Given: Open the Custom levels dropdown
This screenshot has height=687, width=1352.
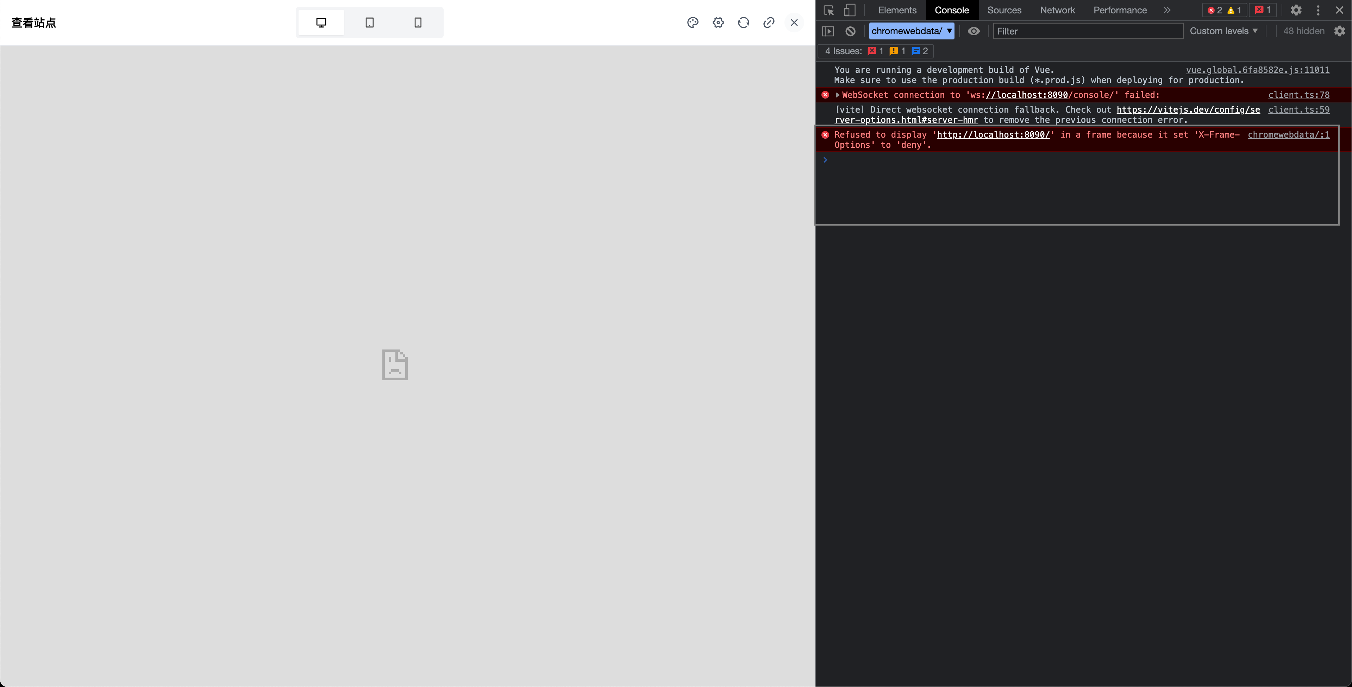Looking at the screenshot, I should coord(1223,31).
